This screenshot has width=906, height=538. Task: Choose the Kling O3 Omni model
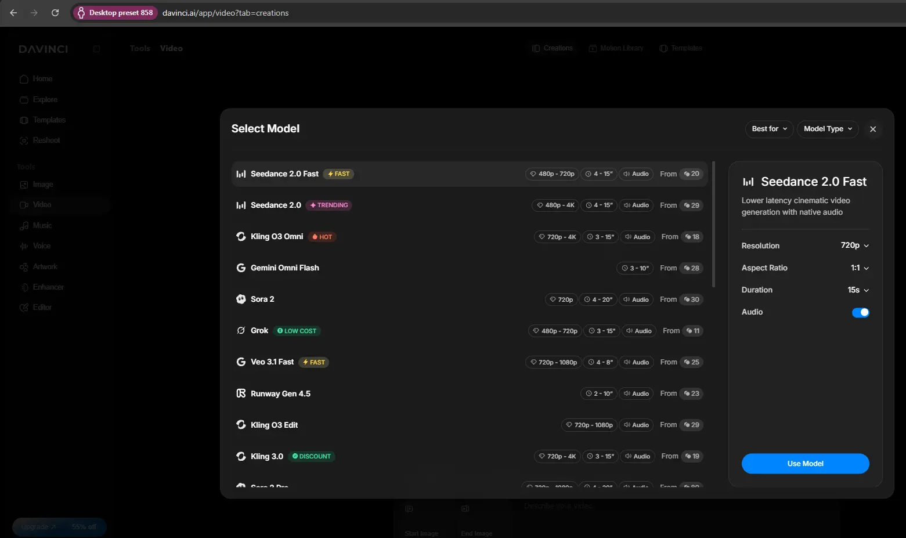(469, 237)
